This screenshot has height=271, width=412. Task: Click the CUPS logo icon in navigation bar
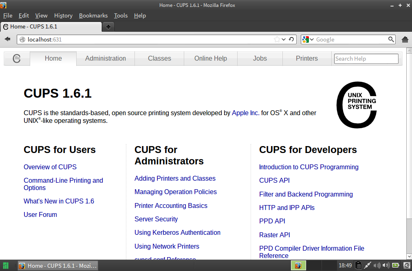click(17, 58)
